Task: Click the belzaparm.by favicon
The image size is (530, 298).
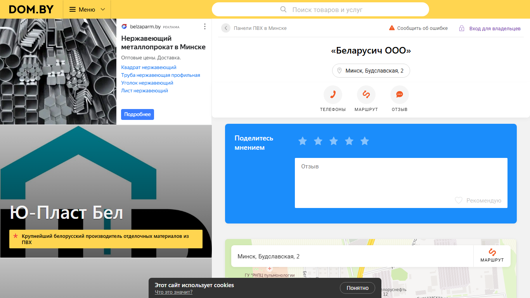Action: point(124,27)
